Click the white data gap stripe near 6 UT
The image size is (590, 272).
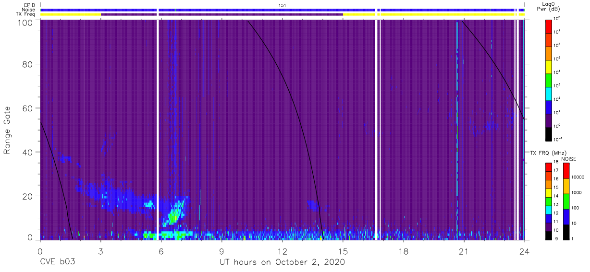[157, 130]
